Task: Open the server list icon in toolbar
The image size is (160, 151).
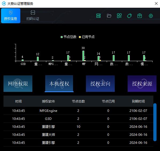Action: pos(98,16)
